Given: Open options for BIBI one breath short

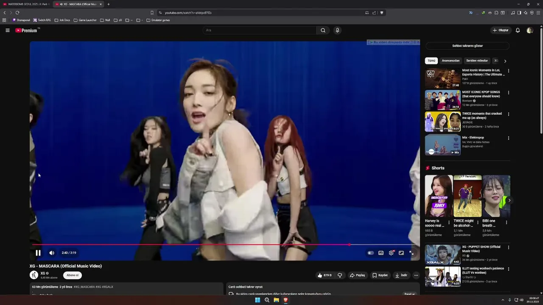Looking at the screenshot, I should 506,222.
